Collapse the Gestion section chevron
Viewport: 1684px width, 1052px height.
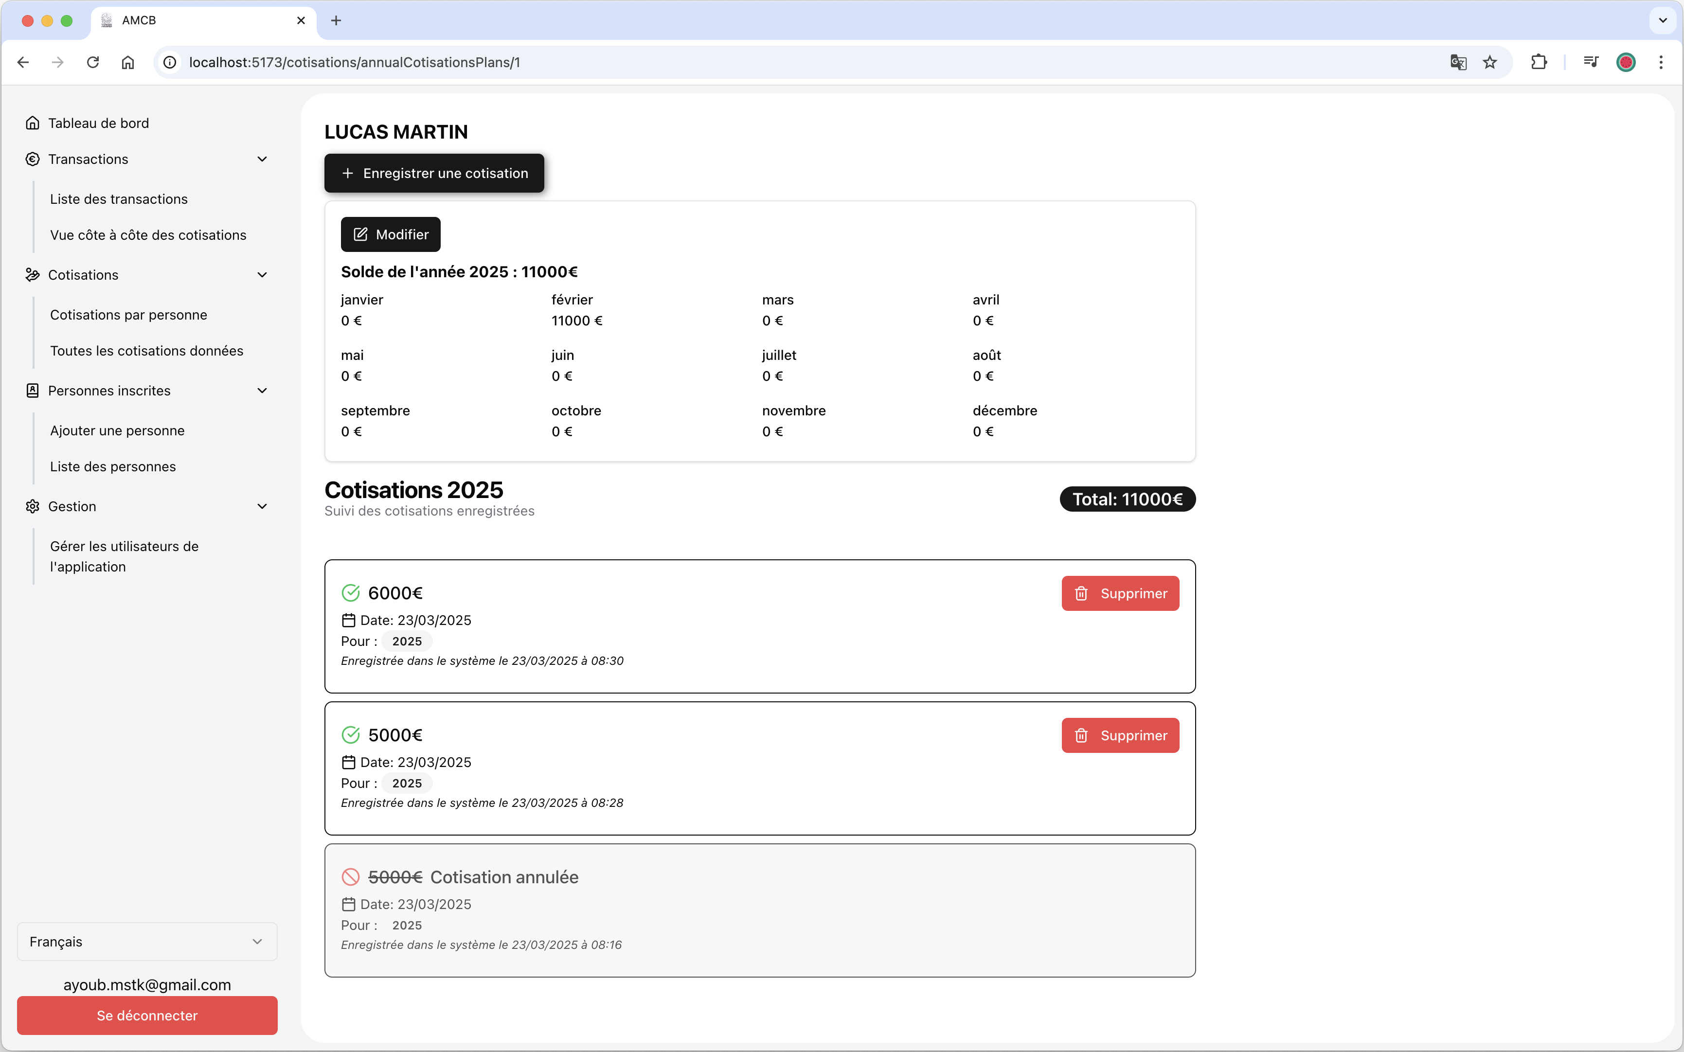pyautogui.click(x=262, y=506)
